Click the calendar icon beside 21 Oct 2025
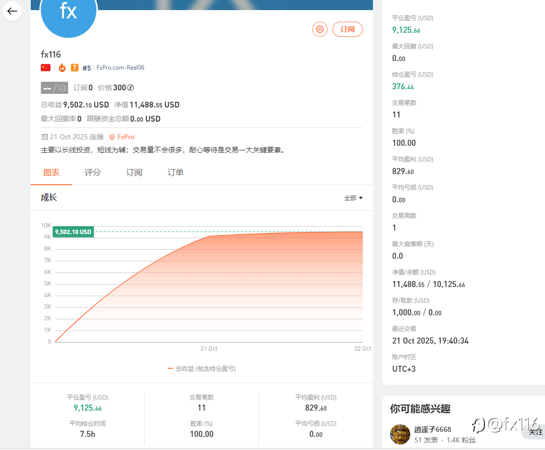 [x=44, y=137]
